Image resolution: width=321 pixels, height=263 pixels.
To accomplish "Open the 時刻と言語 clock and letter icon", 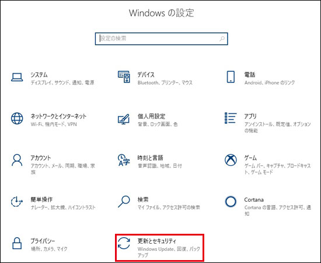I will pos(124,160).
